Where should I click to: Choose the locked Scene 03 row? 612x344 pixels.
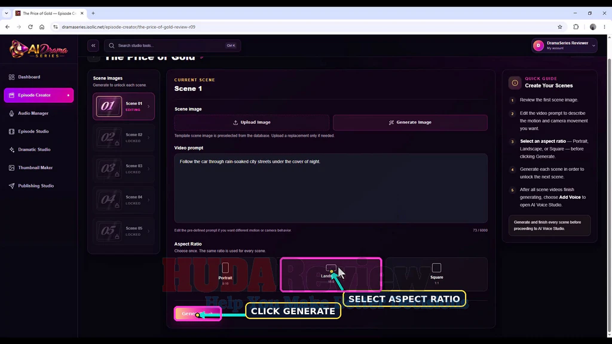point(124,169)
